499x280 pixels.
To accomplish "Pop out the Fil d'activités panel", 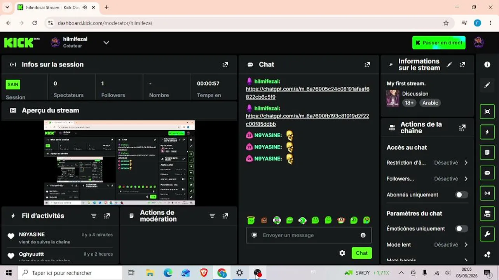I will tap(107, 216).
